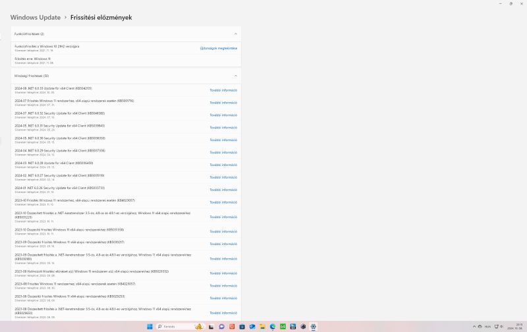Select 2024-08 .NET 6.0.33 Update entry

126,90
